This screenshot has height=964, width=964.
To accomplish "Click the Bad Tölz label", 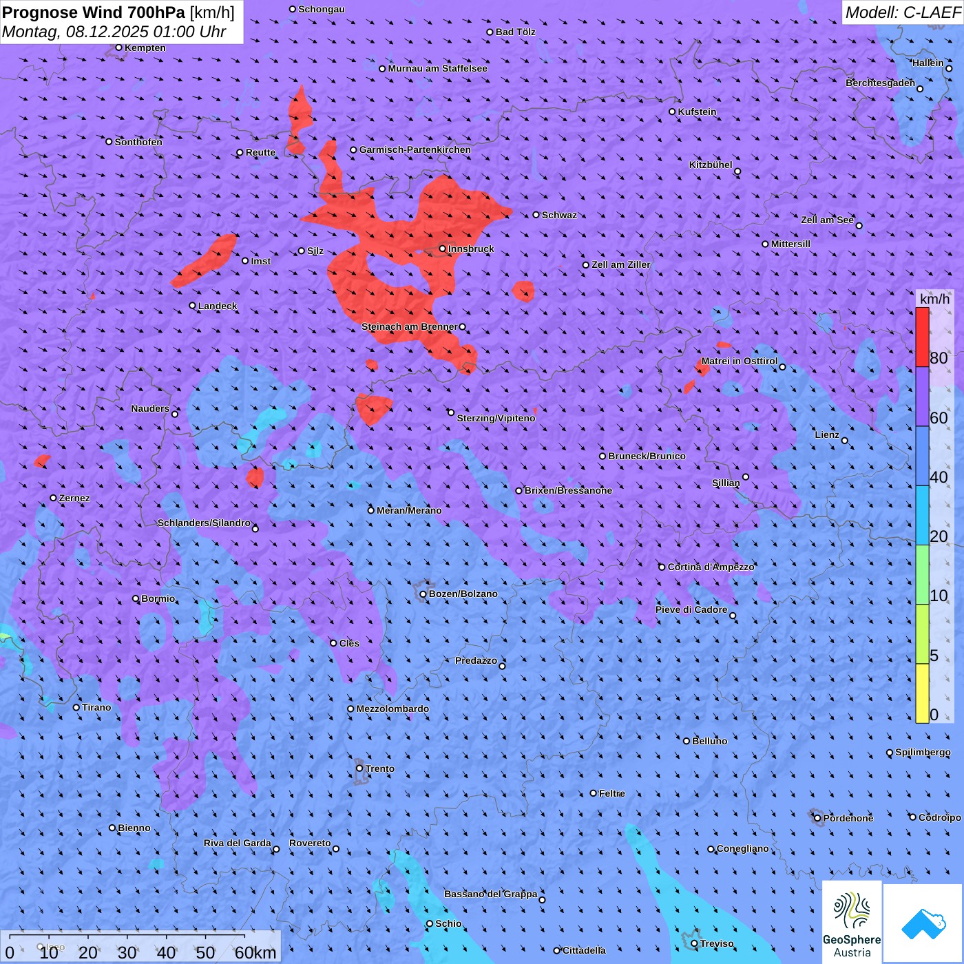I will (515, 32).
